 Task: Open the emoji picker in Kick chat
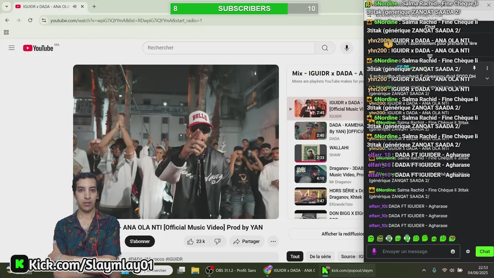(453, 251)
